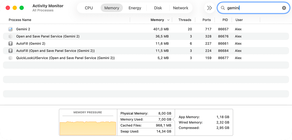The height and width of the screenshot is (140, 292).
Task: Click PID 86684
Action: point(223,51)
